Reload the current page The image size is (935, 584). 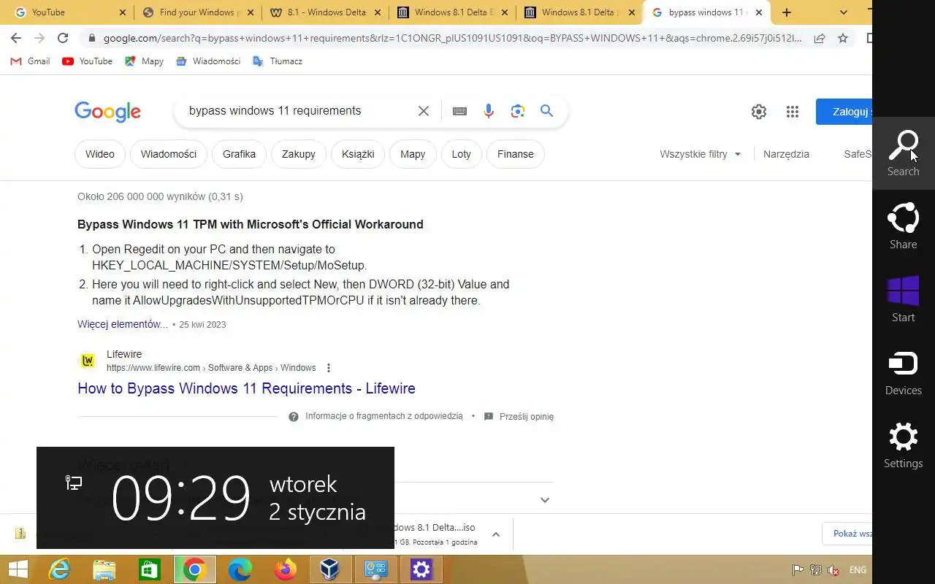[x=63, y=38]
